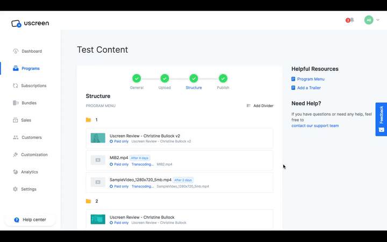Viewport: 387px width, 242px height.
Task: Click Transcoding status on the MIB2.mp4 row
Action: point(142,164)
